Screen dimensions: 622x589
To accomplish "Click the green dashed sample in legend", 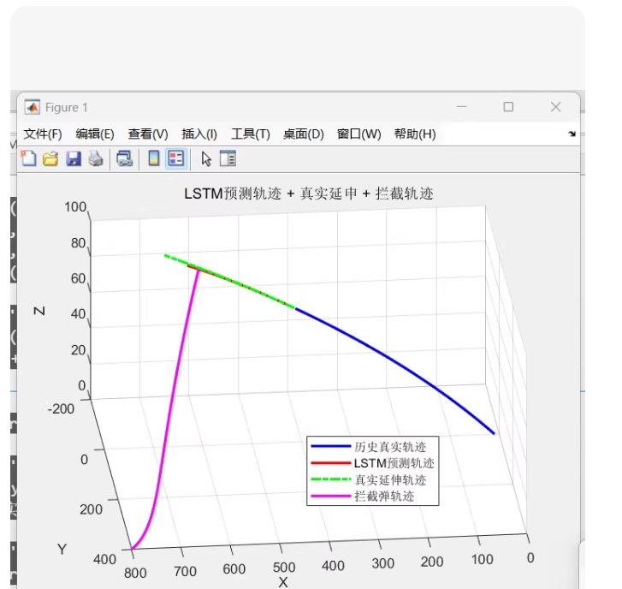I will 331,479.
